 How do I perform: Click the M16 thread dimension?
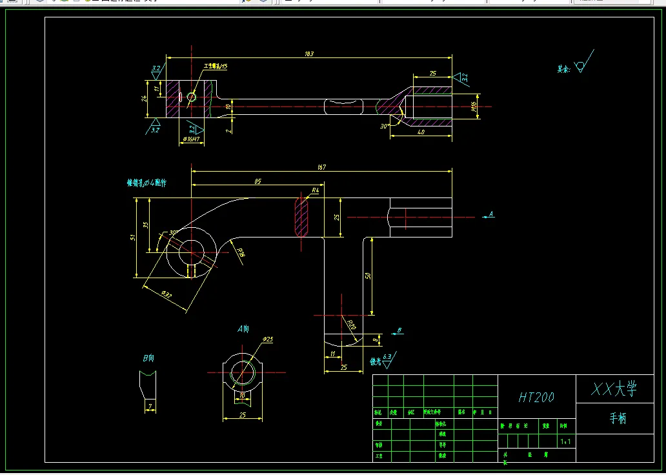[474, 106]
